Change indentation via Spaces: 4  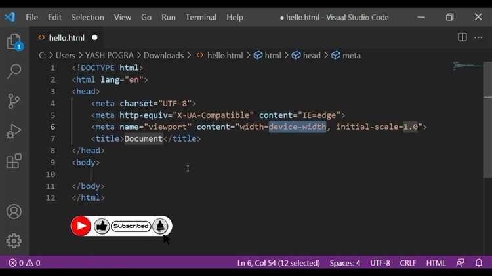(x=344, y=263)
